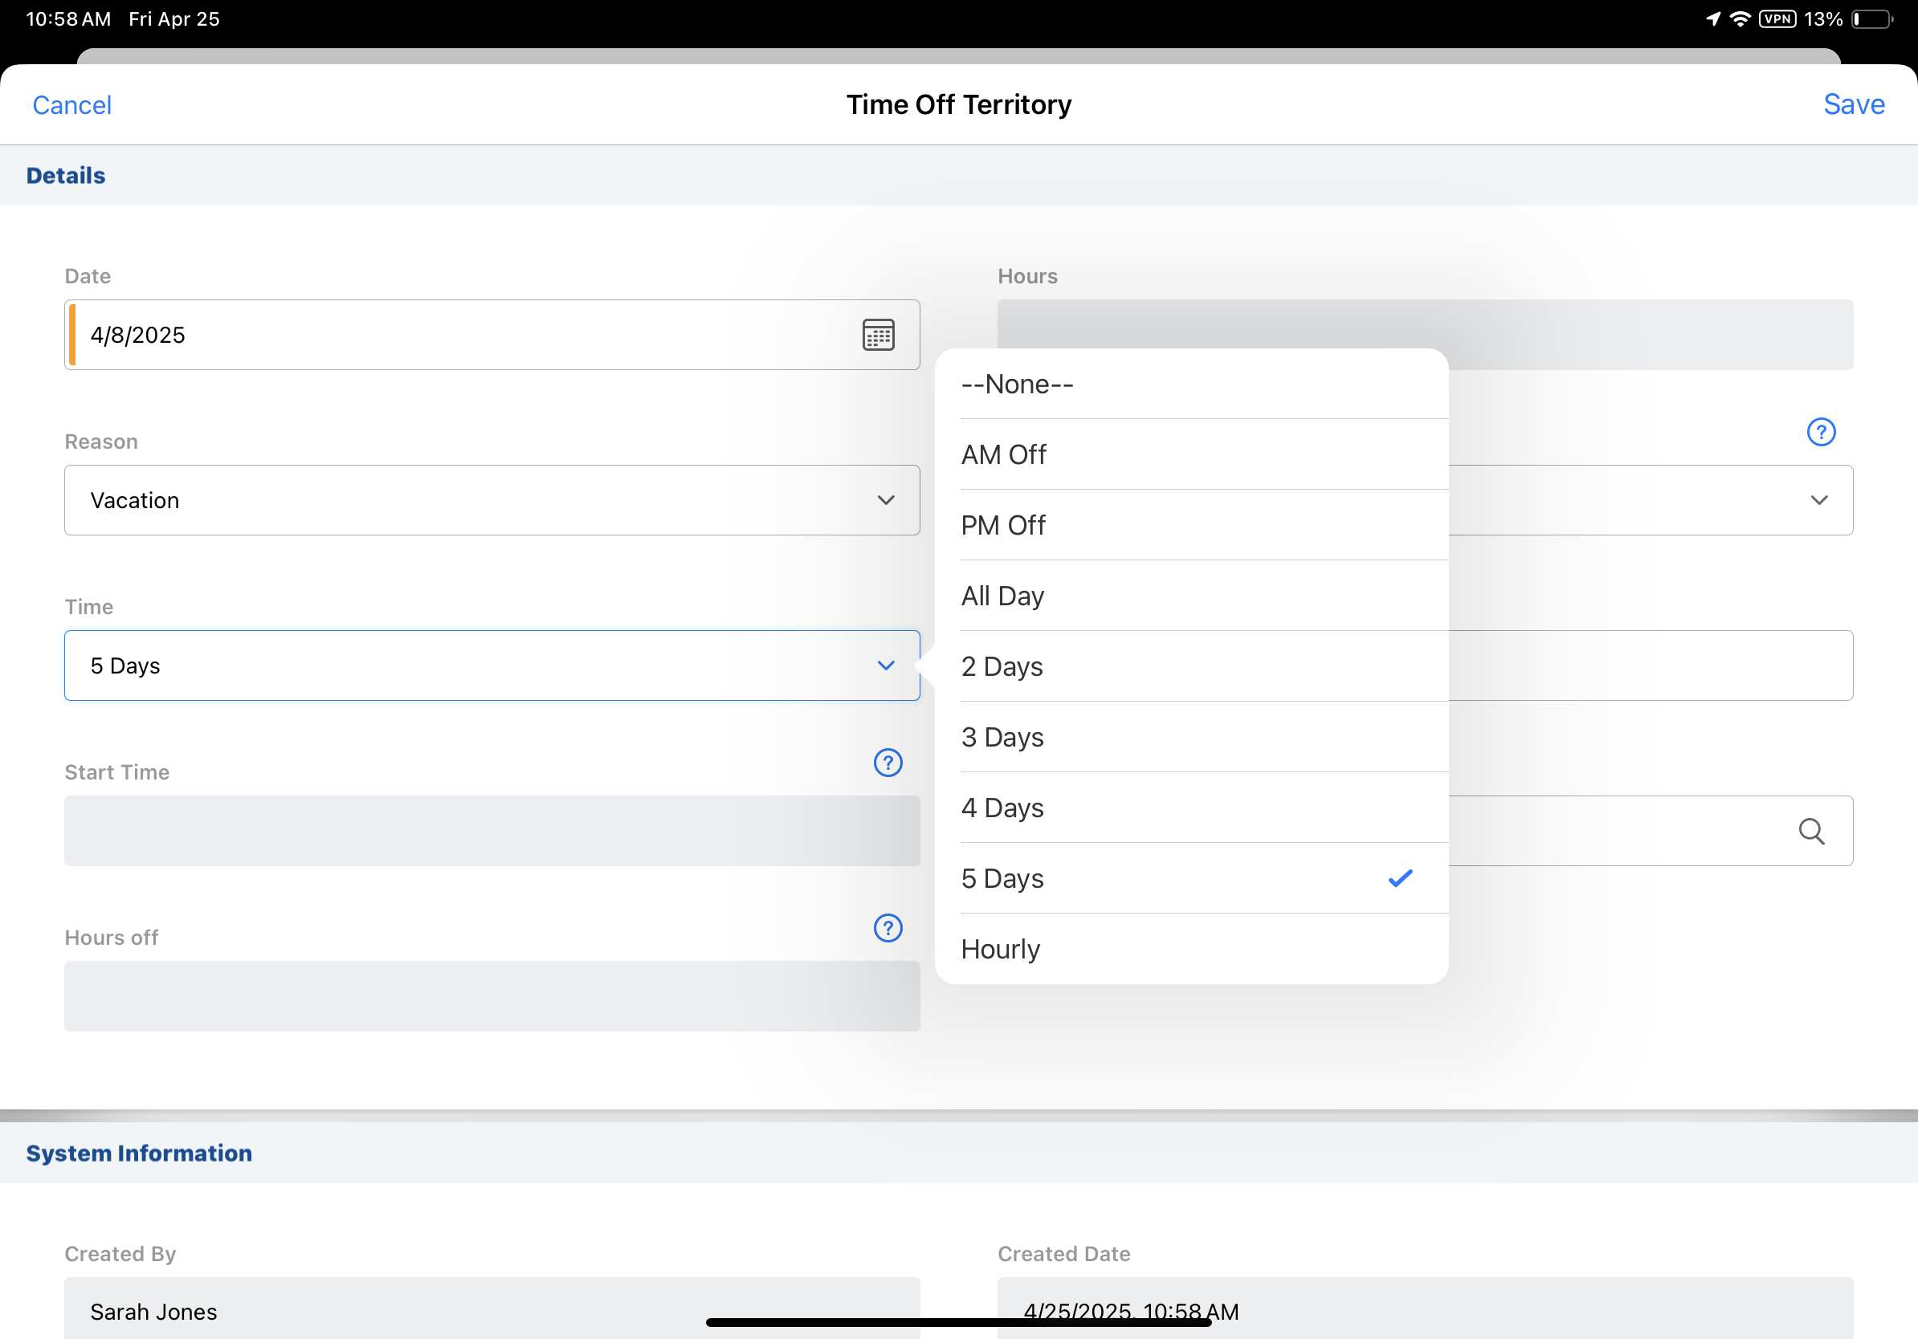Tap the Hours off help icon

[x=888, y=927]
